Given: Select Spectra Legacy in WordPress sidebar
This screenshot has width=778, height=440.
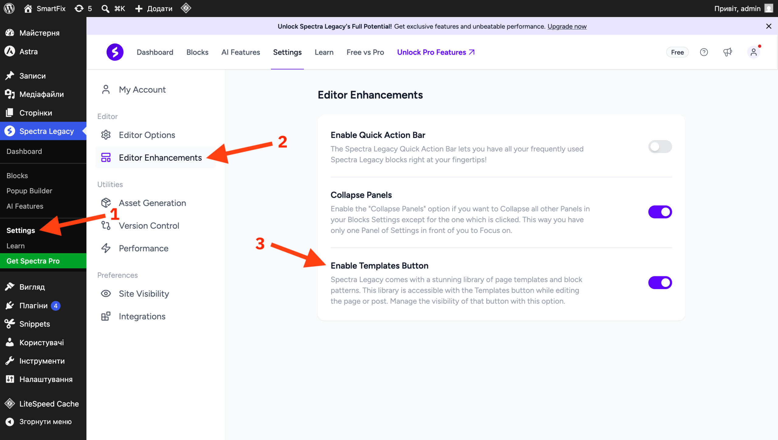Looking at the screenshot, I should (x=43, y=131).
